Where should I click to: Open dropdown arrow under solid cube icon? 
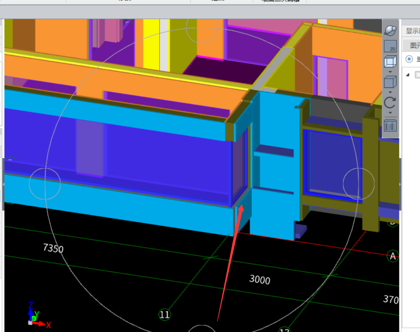click(x=390, y=92)
